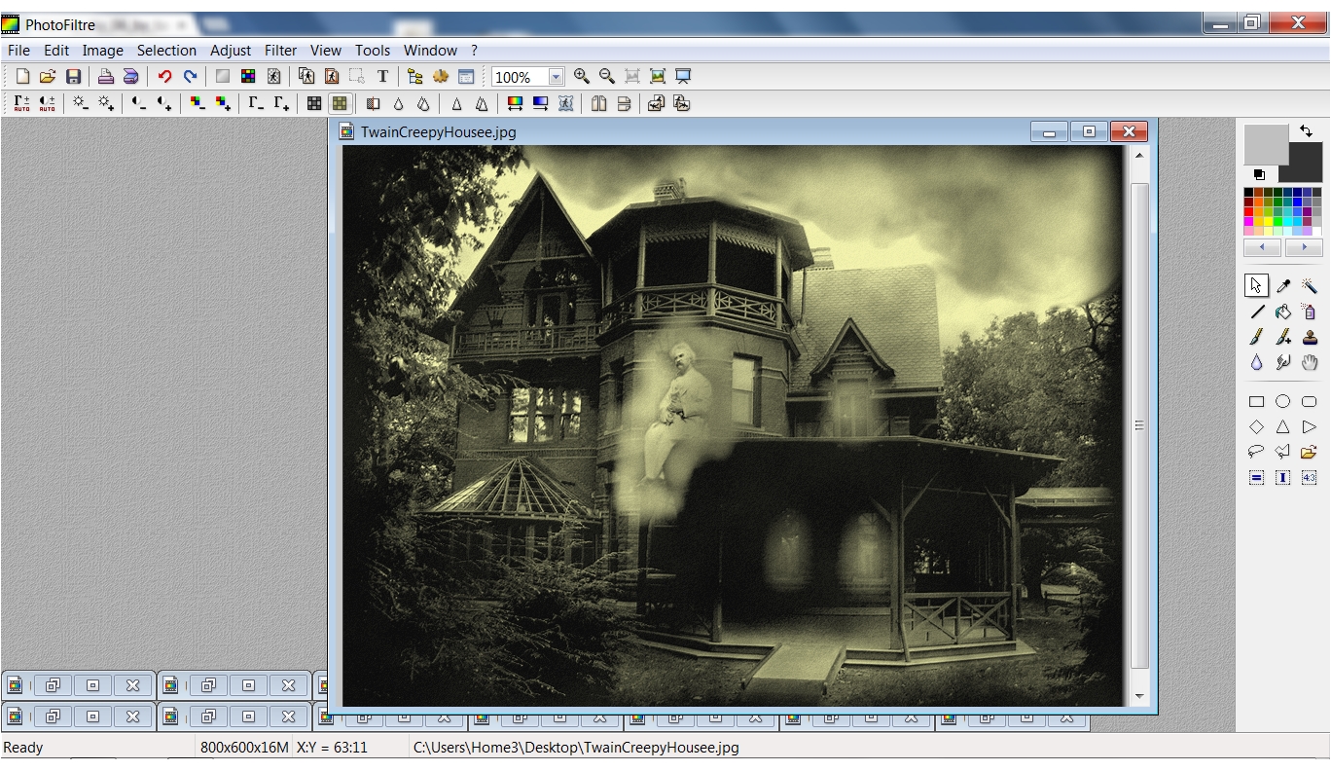Click the haunted house image canvas
The image size is (1331, 771).
click(x=734, y=426)
